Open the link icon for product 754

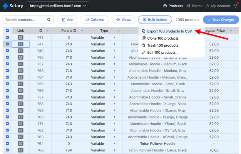[x=21, y=77]
